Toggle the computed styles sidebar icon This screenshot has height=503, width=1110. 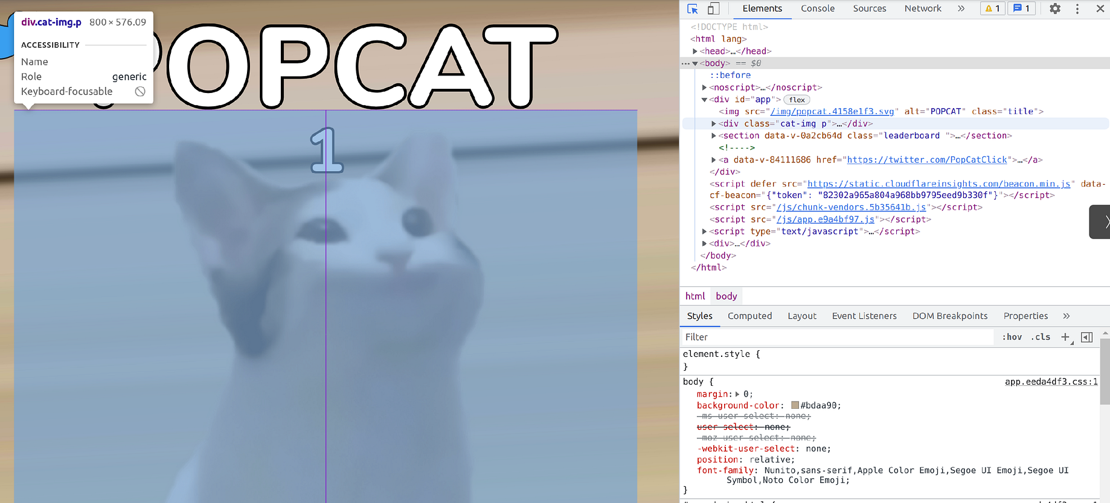click(x=1086, y=337)
